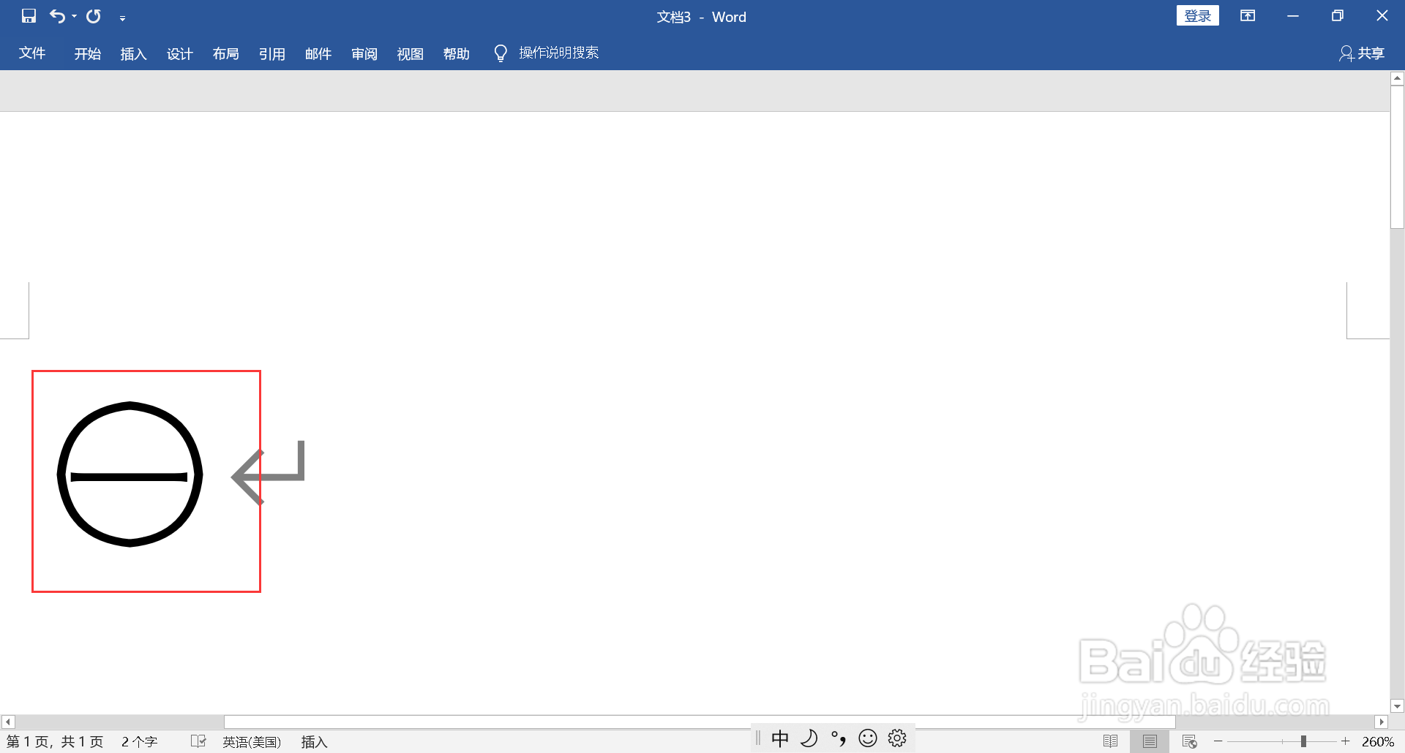The height and width of the screenshot is (753, 1405).
Task: Click the 共享 share button
Action: tap(1362, 53)
